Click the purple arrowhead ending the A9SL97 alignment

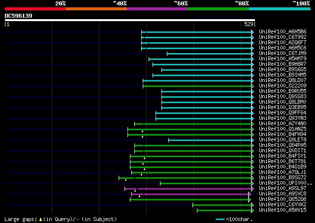tap(252, 189)
